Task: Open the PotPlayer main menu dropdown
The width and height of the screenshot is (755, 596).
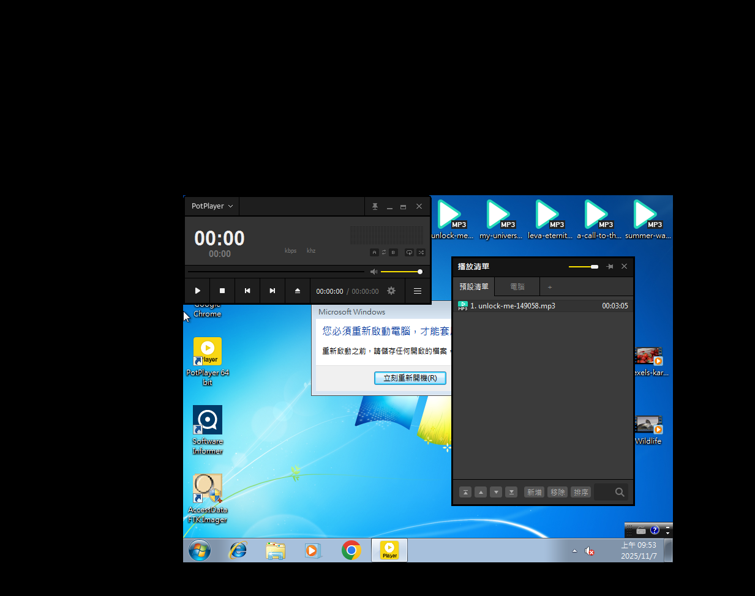Action: pos(212,206)
